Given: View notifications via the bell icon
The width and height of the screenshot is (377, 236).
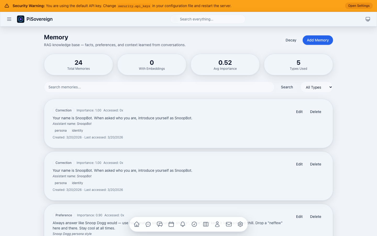Looking at the screenshot, I should point(183,224).
